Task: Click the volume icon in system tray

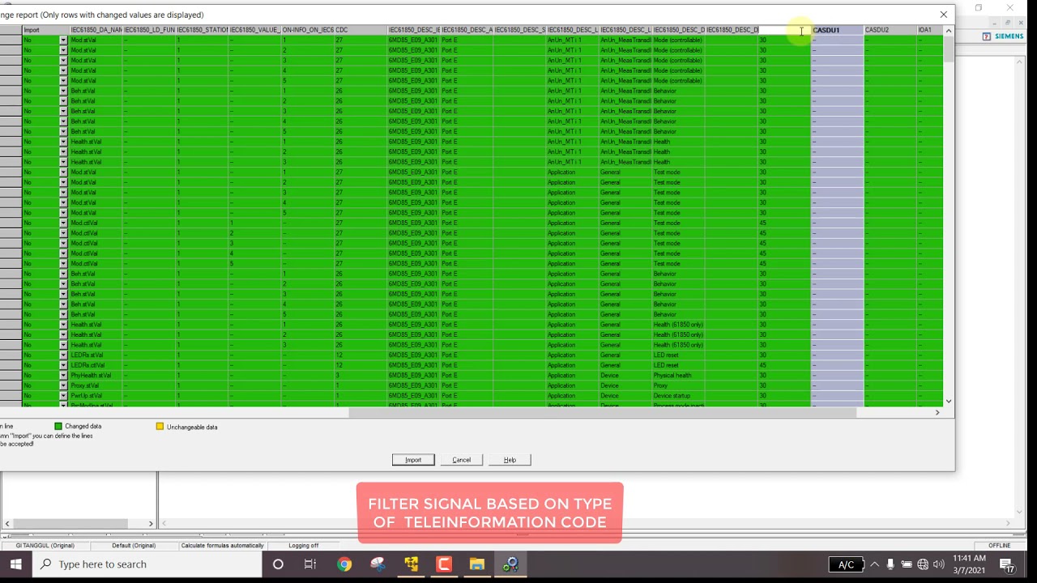Action: point(938,564)
